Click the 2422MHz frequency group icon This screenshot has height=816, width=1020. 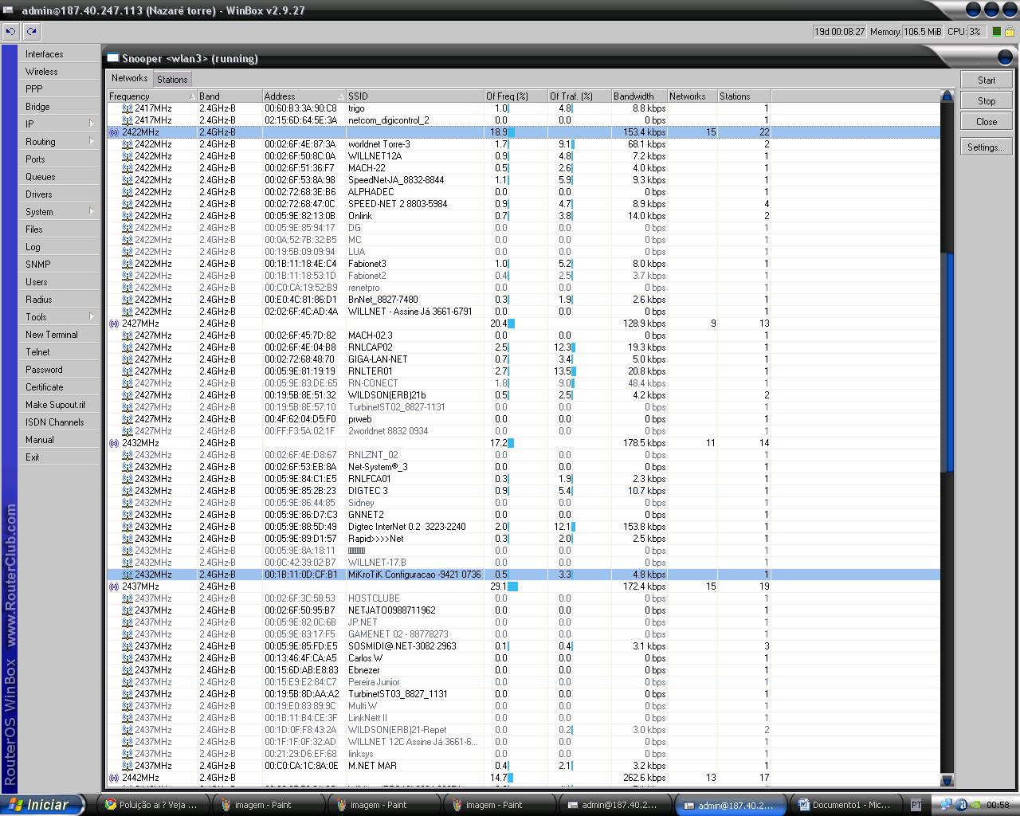(114, 132)
